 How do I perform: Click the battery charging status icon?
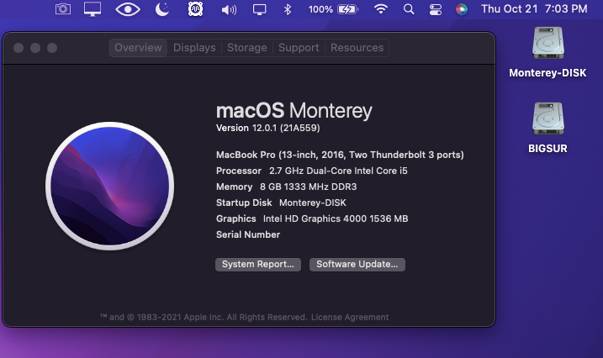(347, 9)
